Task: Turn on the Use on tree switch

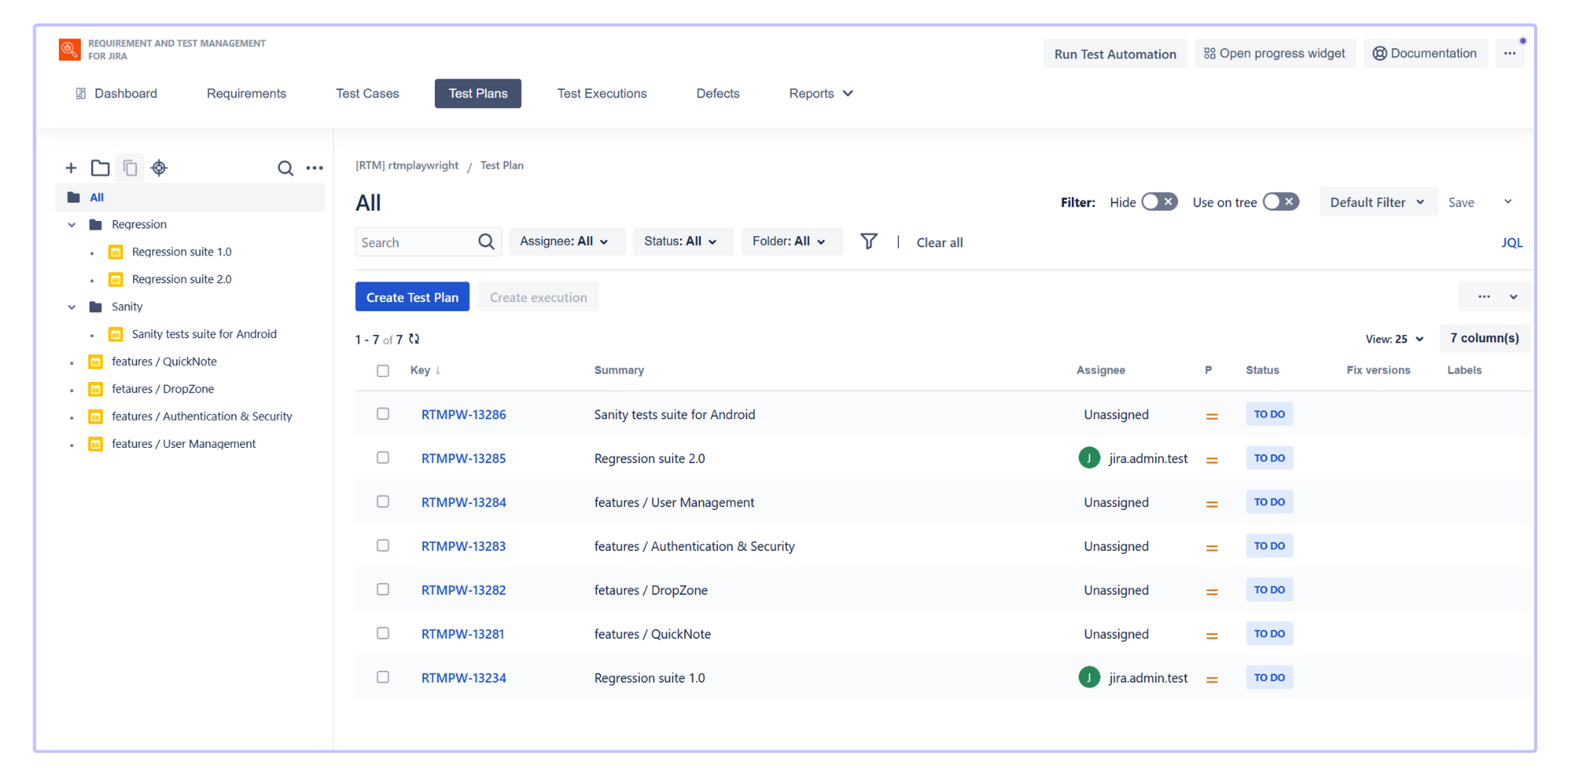Action: pos(1281,201)
